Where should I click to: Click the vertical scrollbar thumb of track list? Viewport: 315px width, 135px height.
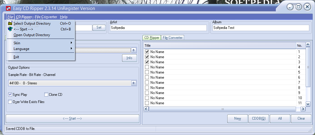click(x=308, y=67)
